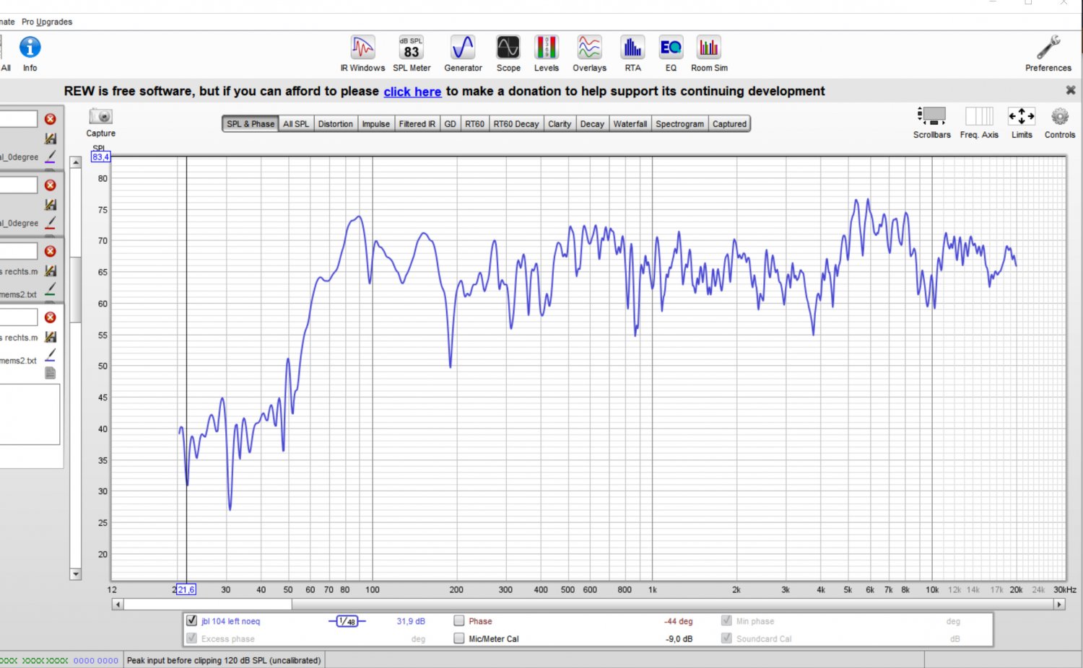The width and height of the screenshot is (1083, 668).
Task: Open graph Limits settings
Action: tap(1022, 123)
